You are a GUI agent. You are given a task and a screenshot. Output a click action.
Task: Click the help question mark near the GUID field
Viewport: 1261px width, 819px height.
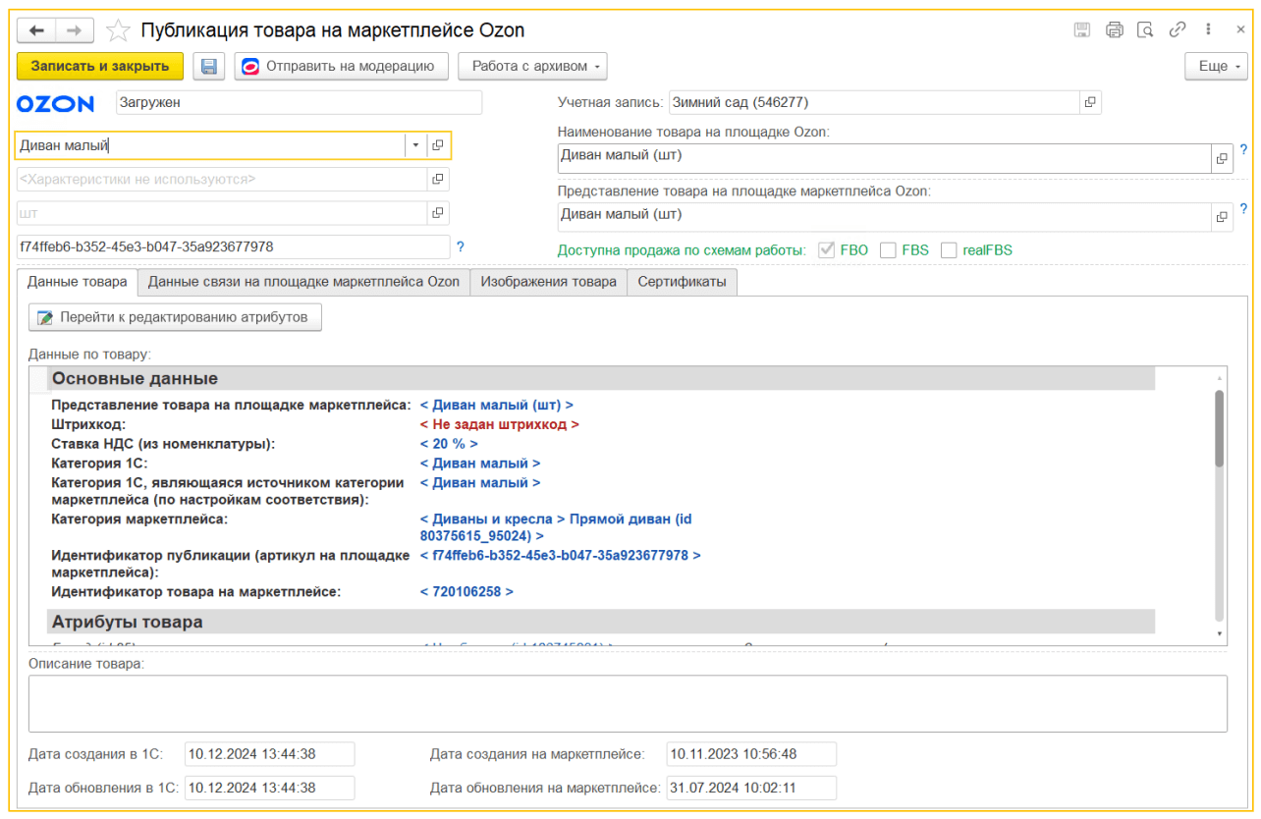(460, 247)
